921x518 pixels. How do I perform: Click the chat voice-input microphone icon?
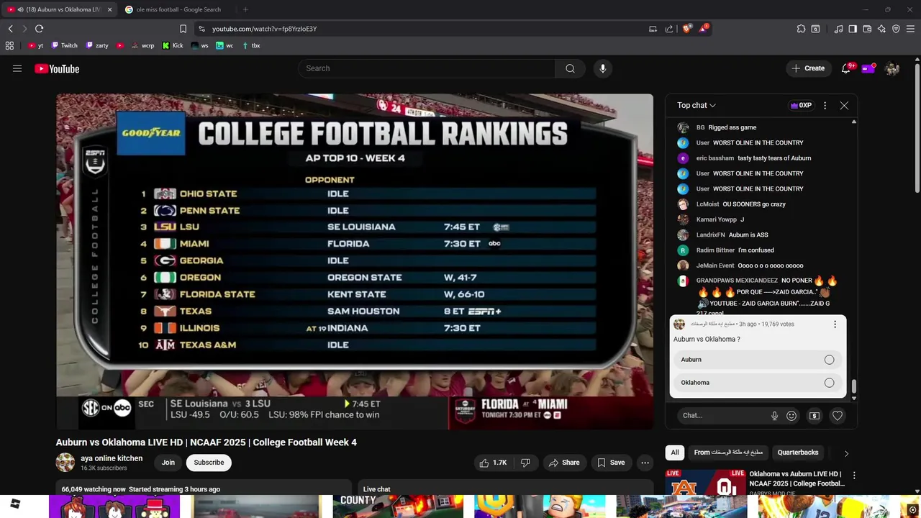coord(774,415)
